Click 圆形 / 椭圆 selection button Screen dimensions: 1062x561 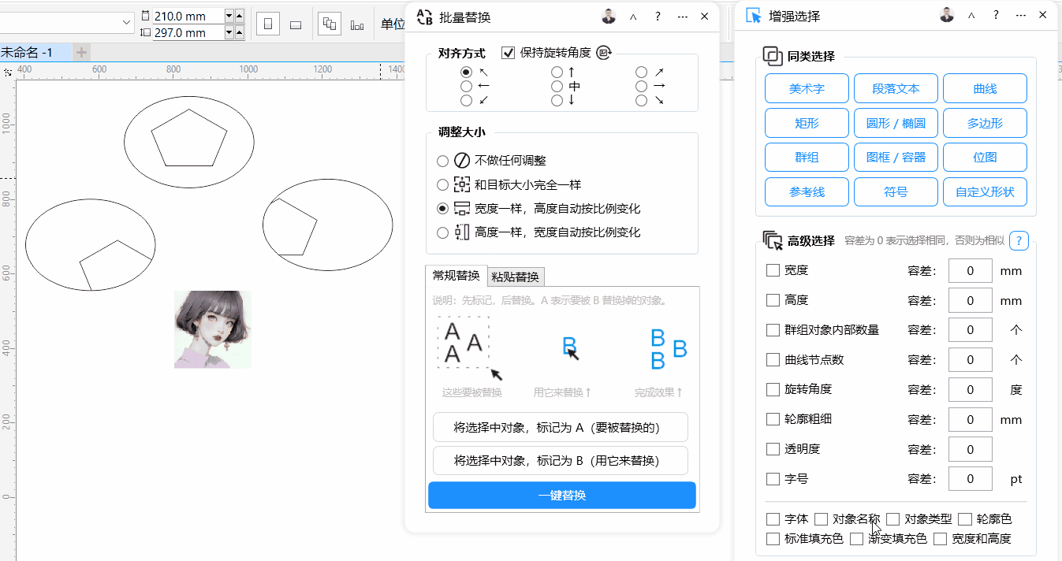896,123
